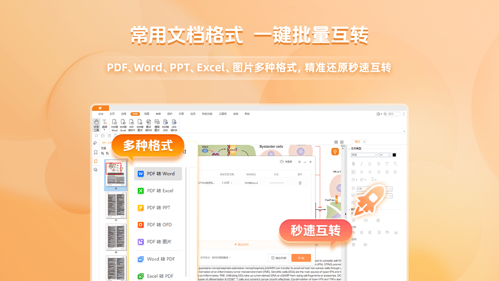499x281 pixels.
Task: Switch to the 视图 tab
Action: point(147,114)
